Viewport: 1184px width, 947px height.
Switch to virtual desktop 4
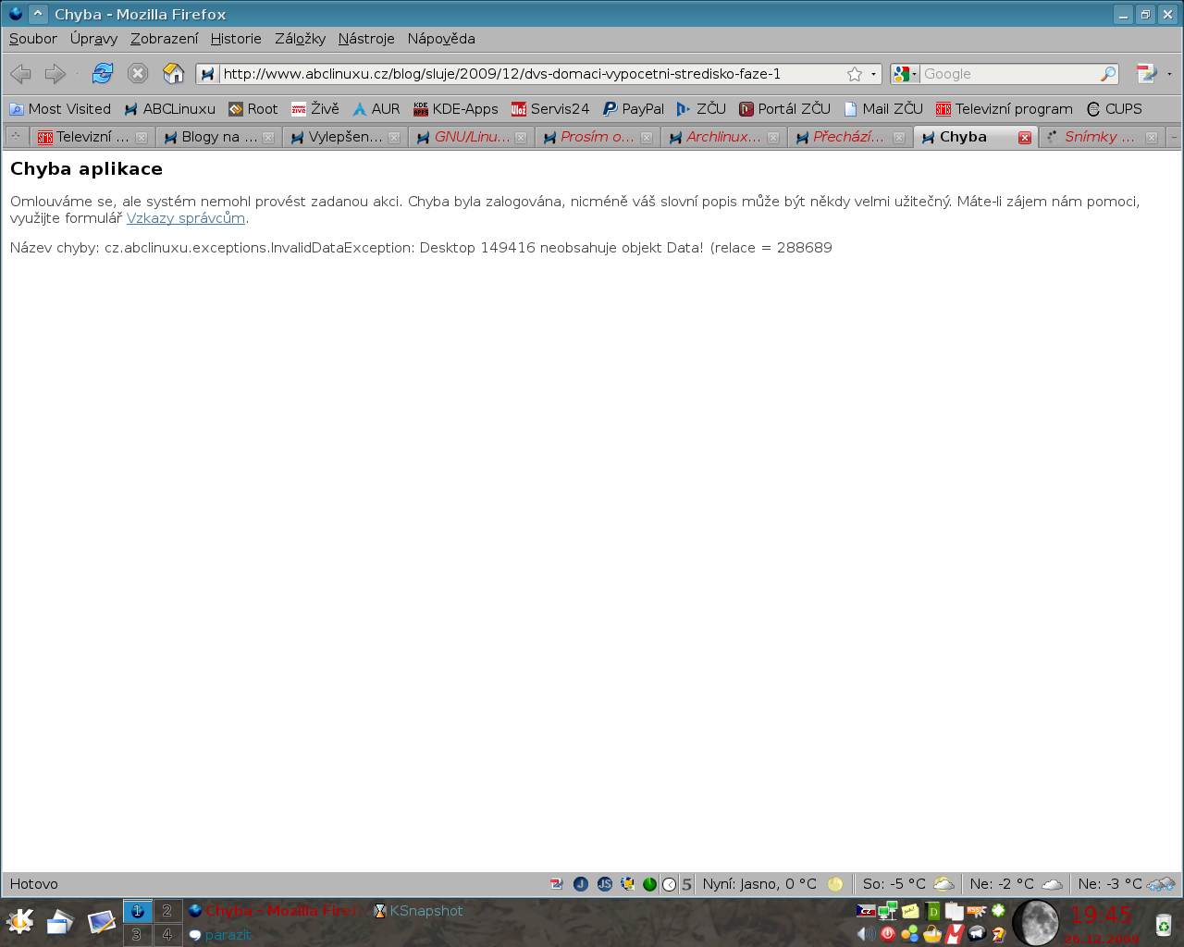(167, 935)
